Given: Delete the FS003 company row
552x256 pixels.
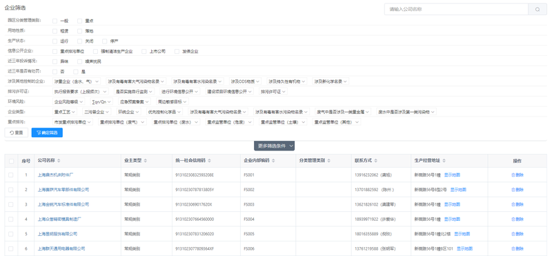Looking at the screenshot, I should point(517,204).
